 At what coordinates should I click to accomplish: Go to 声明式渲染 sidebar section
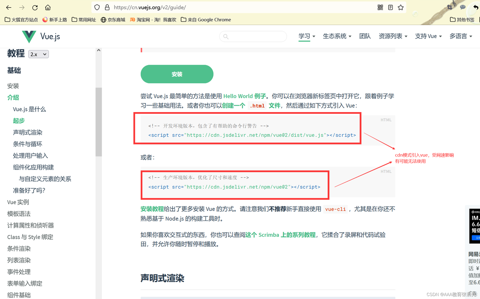click(x=28, y=132)
